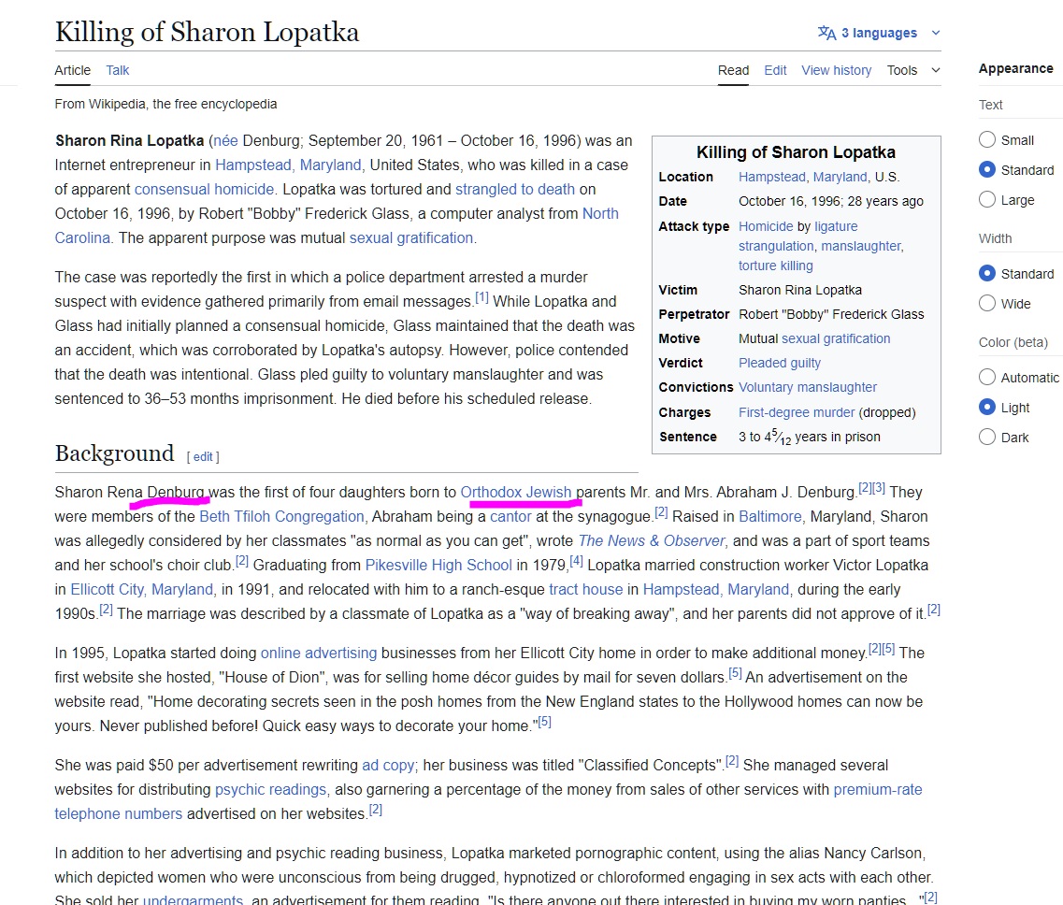Select Automatic color radio button

(987, 377)
